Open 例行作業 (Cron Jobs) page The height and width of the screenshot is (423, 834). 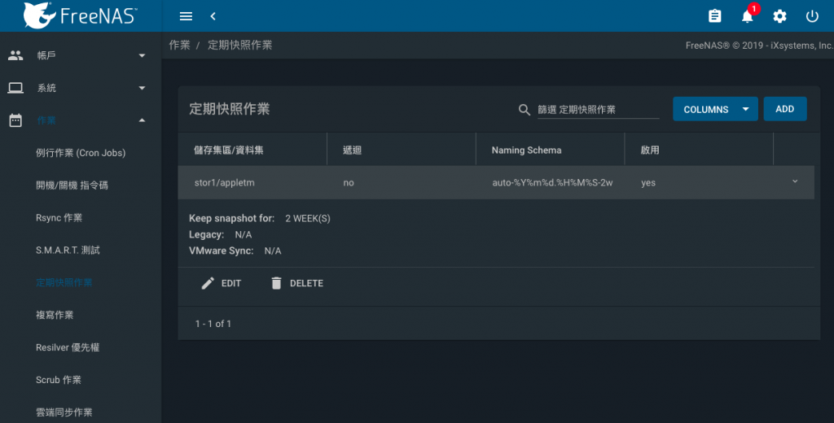[81, 152]
